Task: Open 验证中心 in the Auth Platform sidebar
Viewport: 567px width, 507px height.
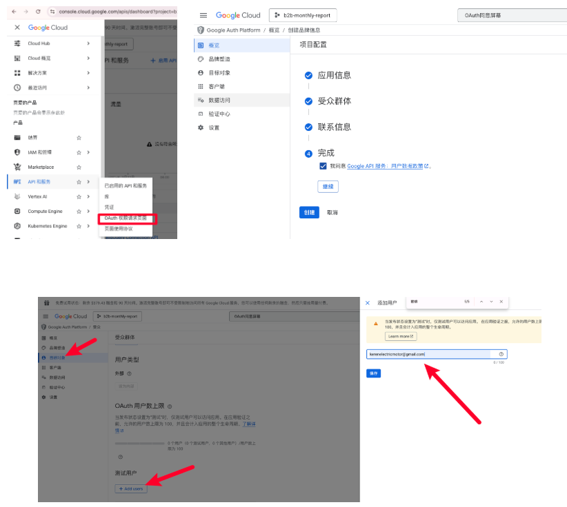Action: click(242, 114)
